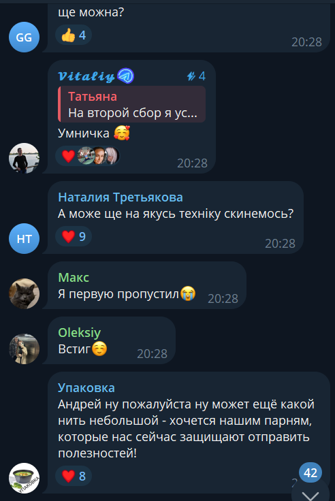Viewport: 335px width, 501px height.
Task: Open Oleksiy's profile photo avatar
Action: pyautogui.click(x=24, y=349)
